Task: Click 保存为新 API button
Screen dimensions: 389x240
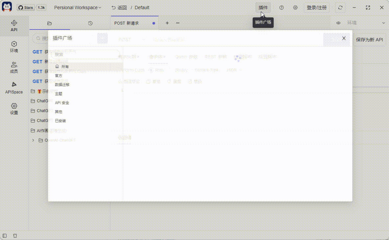Action: 369,40
